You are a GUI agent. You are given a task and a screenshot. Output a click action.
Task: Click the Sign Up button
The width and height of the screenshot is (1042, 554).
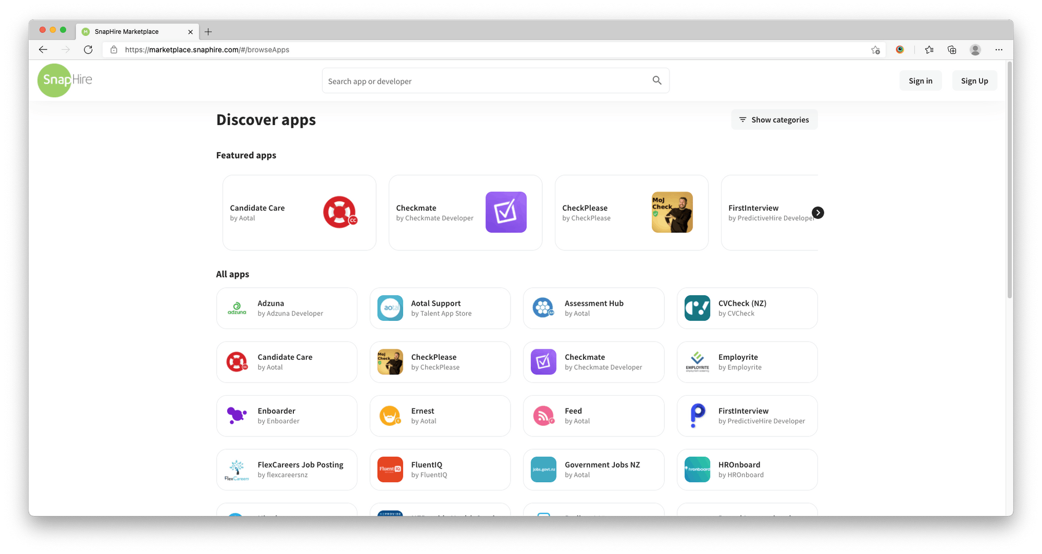[x=974, y=80]
